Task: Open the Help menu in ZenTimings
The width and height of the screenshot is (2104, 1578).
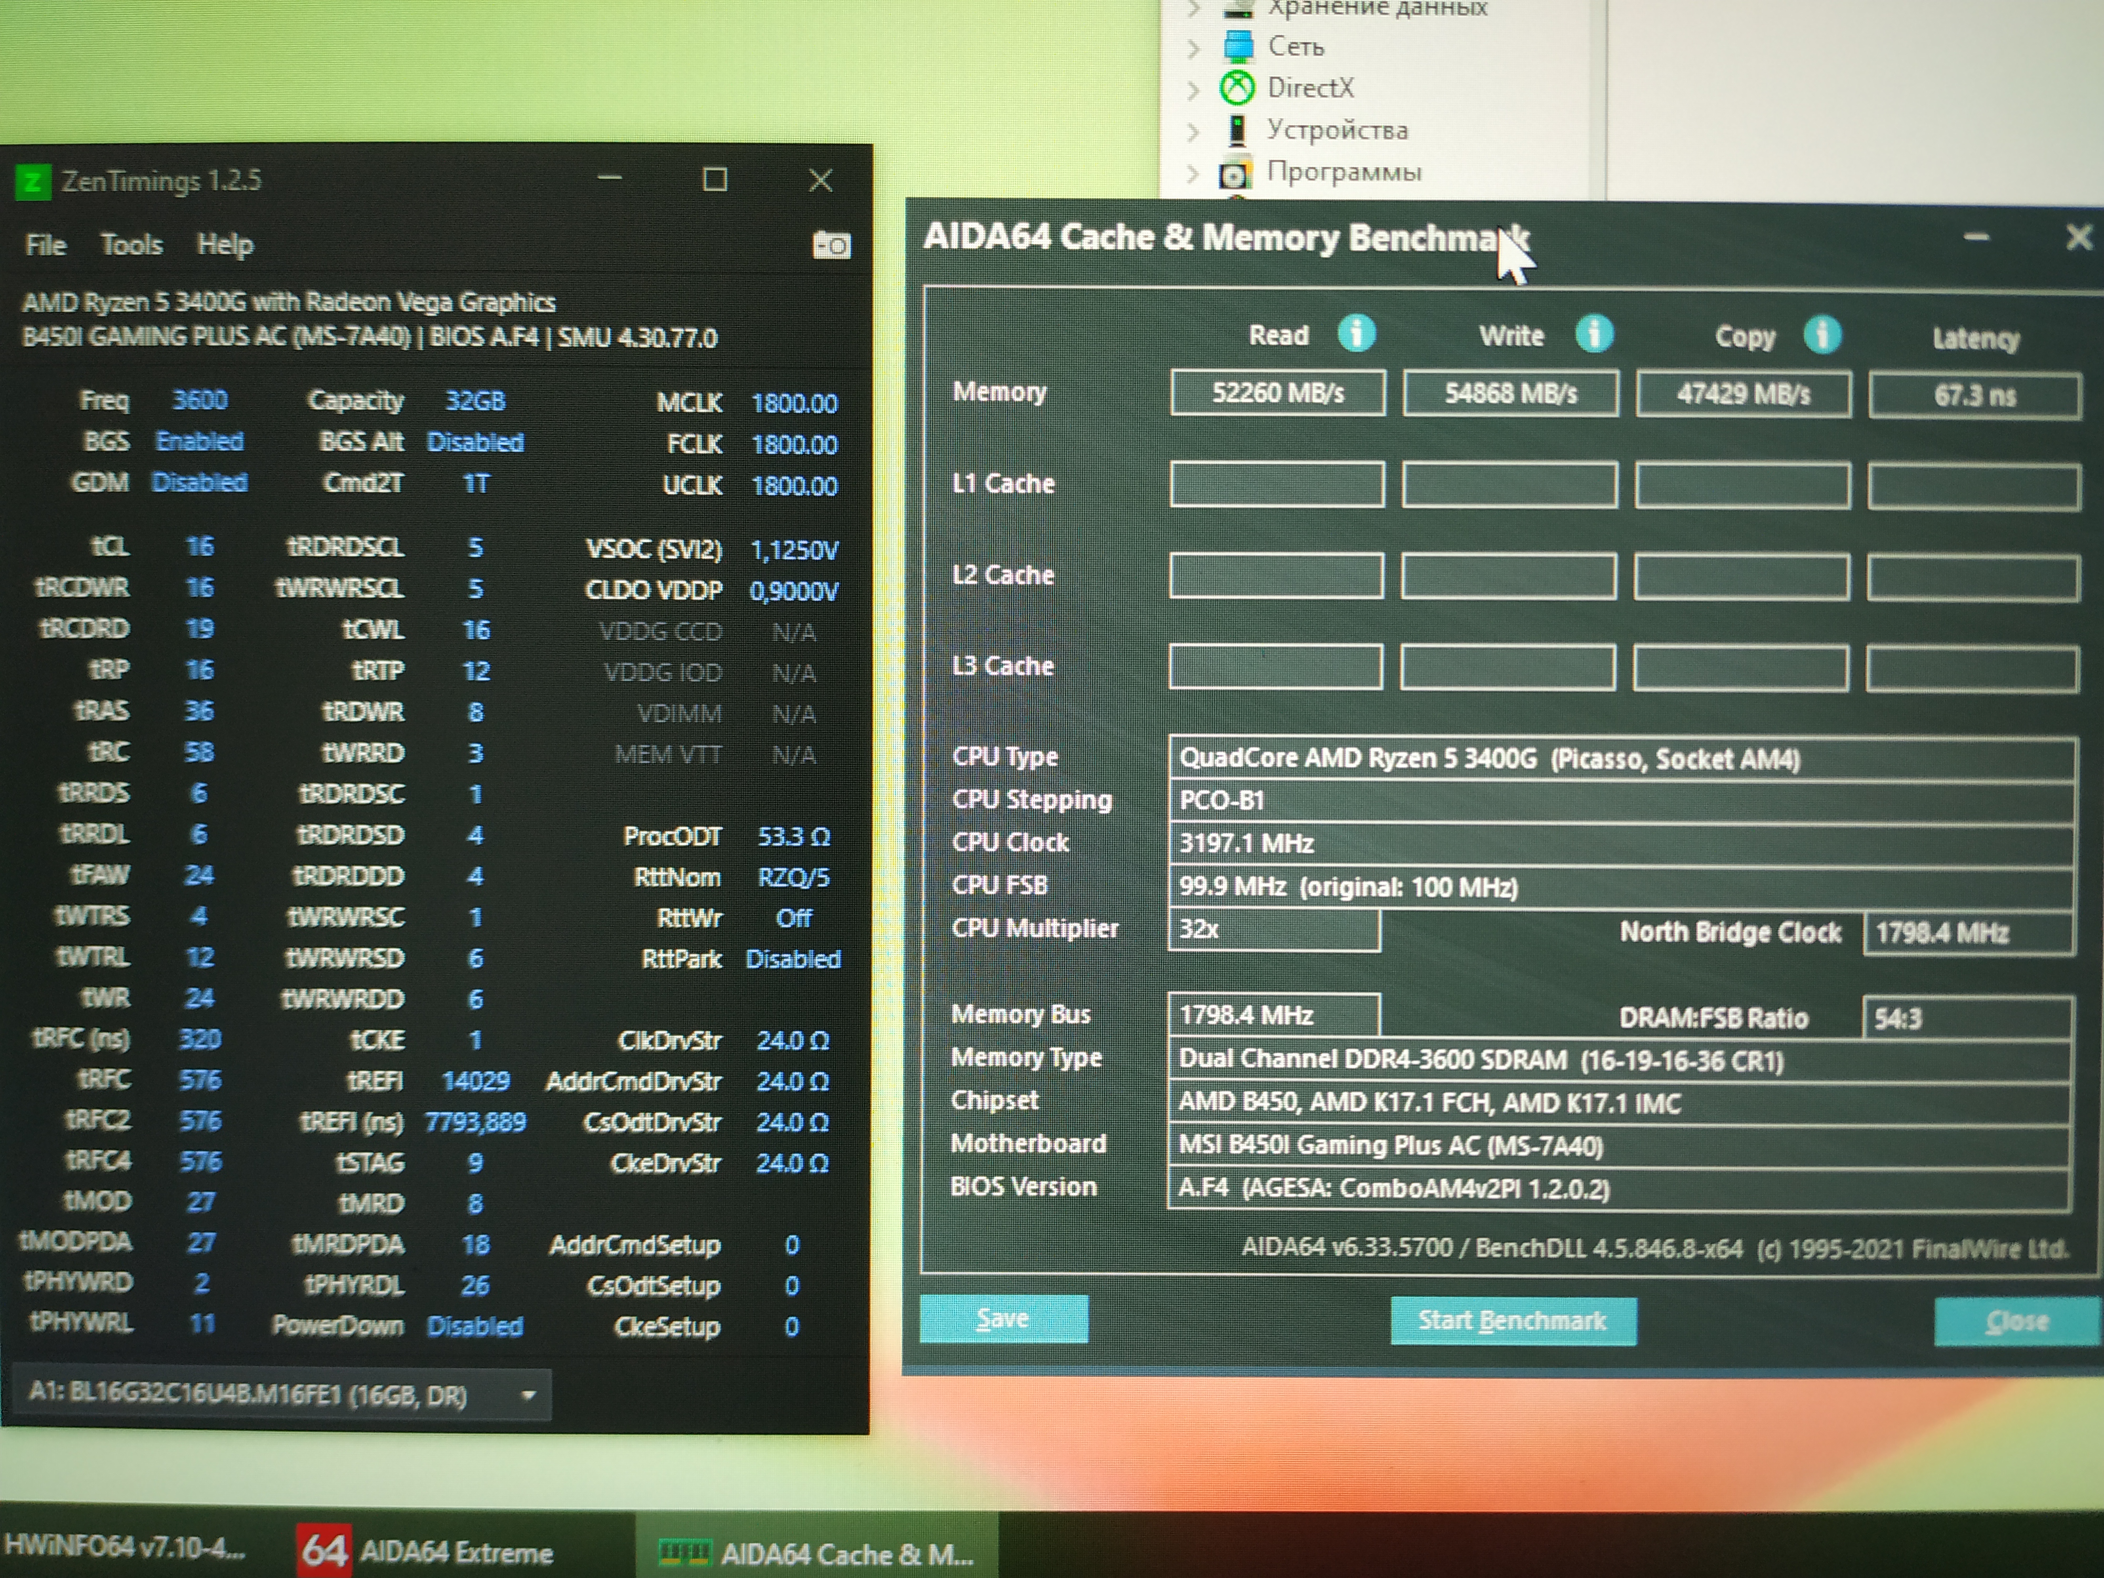Action: (225, 246)
